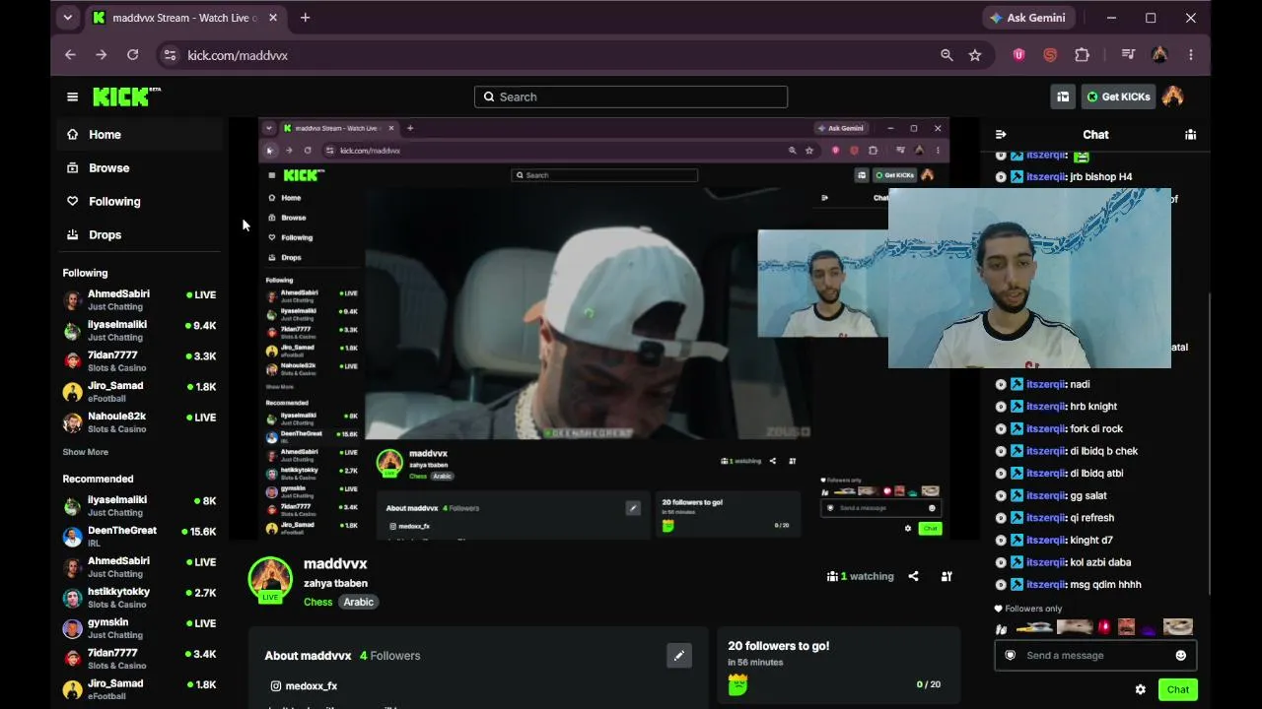Open the creator dashboard icon beside Get KICKs
The width and height of the screenshot is (1262, 709).
click(1063, 97)
